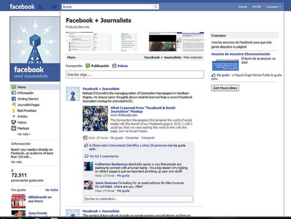Open Meetups sidebar item
This screenshot has width=291, height=219.
23,128
